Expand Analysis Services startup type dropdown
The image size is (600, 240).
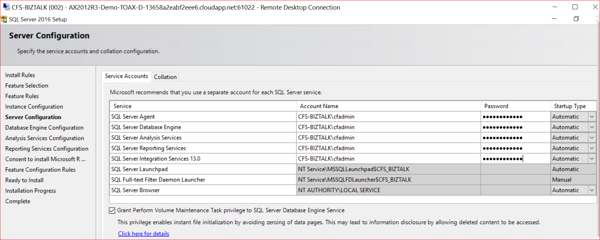592,138
